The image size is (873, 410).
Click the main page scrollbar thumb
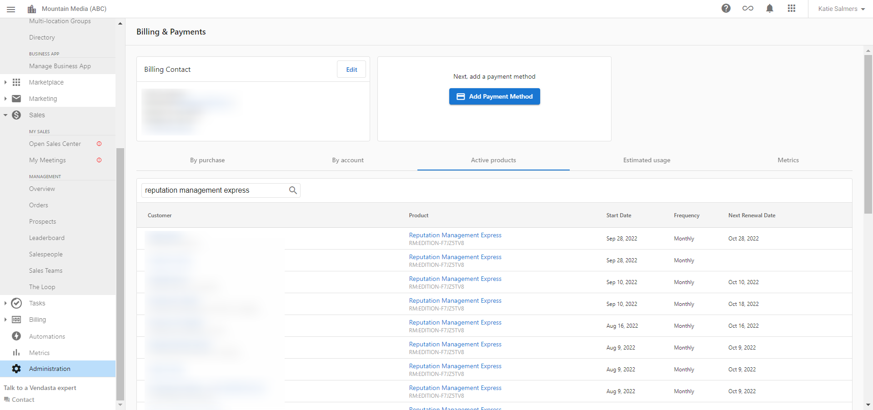(x=868, y=134)
